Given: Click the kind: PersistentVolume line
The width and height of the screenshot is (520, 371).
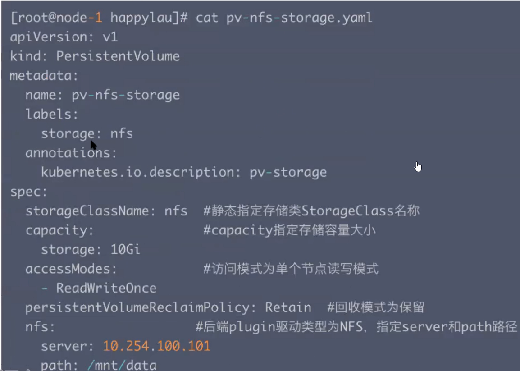Looking at the screenshot, I should coord(95,56).
